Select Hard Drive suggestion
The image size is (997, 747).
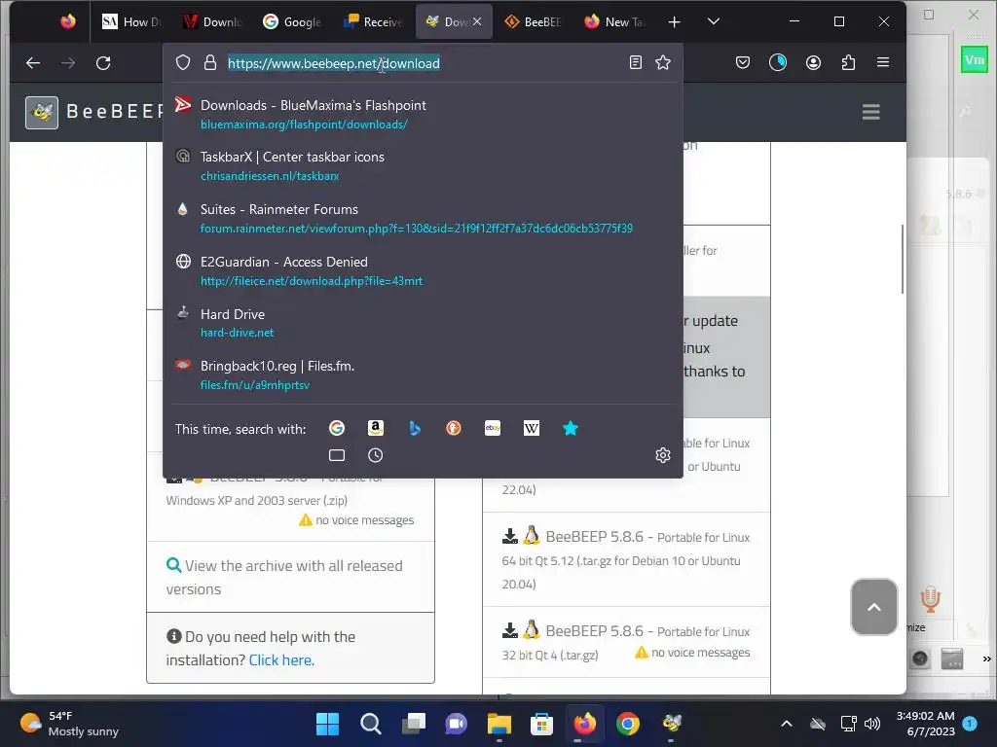(423, 323)
